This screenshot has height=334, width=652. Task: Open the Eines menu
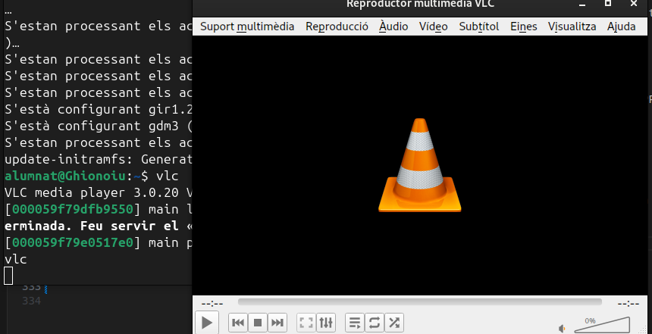tap(523, 27)
